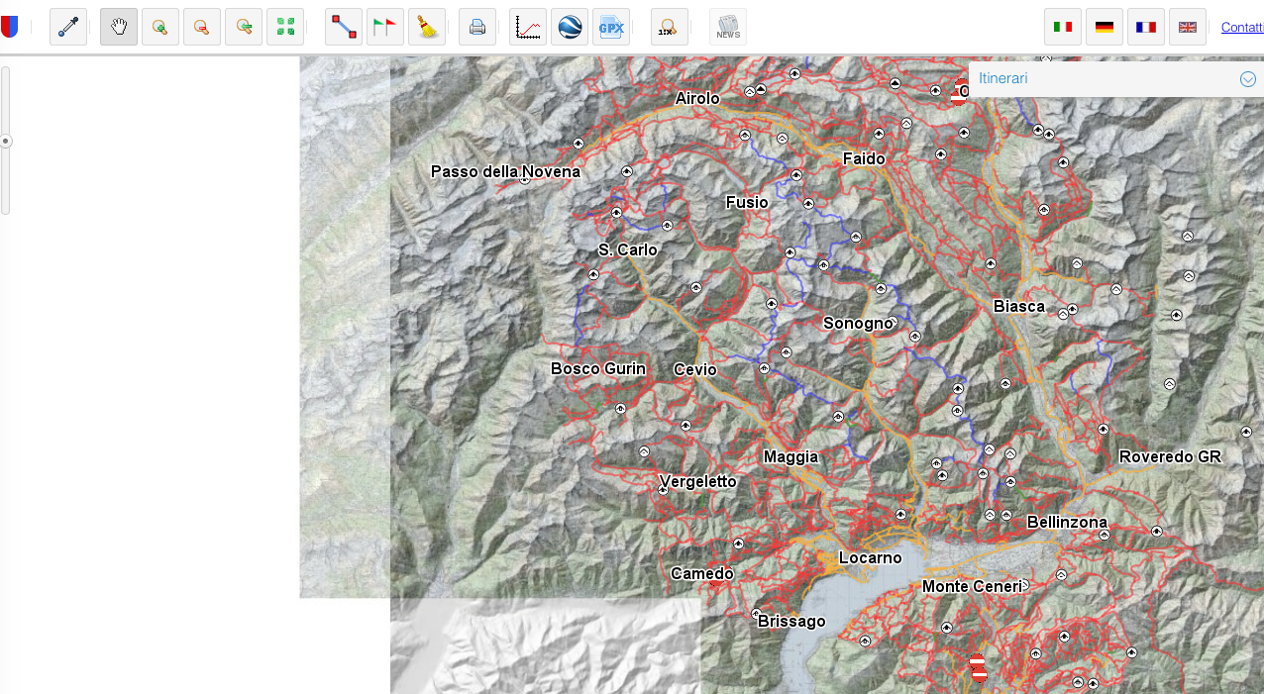
Task: Switch language to French flag
Action: click(x=1146, y=27)
